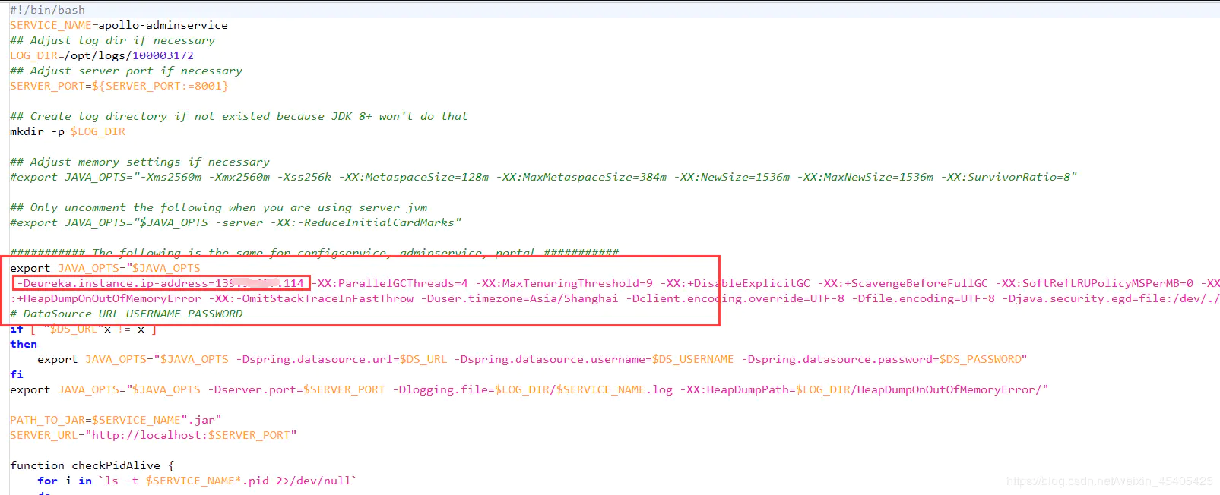Click the -Dlogging.file=$LOG_DIR/$SERVICE_NAME.log option
The width and height of the screenshot is (1220, 495).
(533, 389)
